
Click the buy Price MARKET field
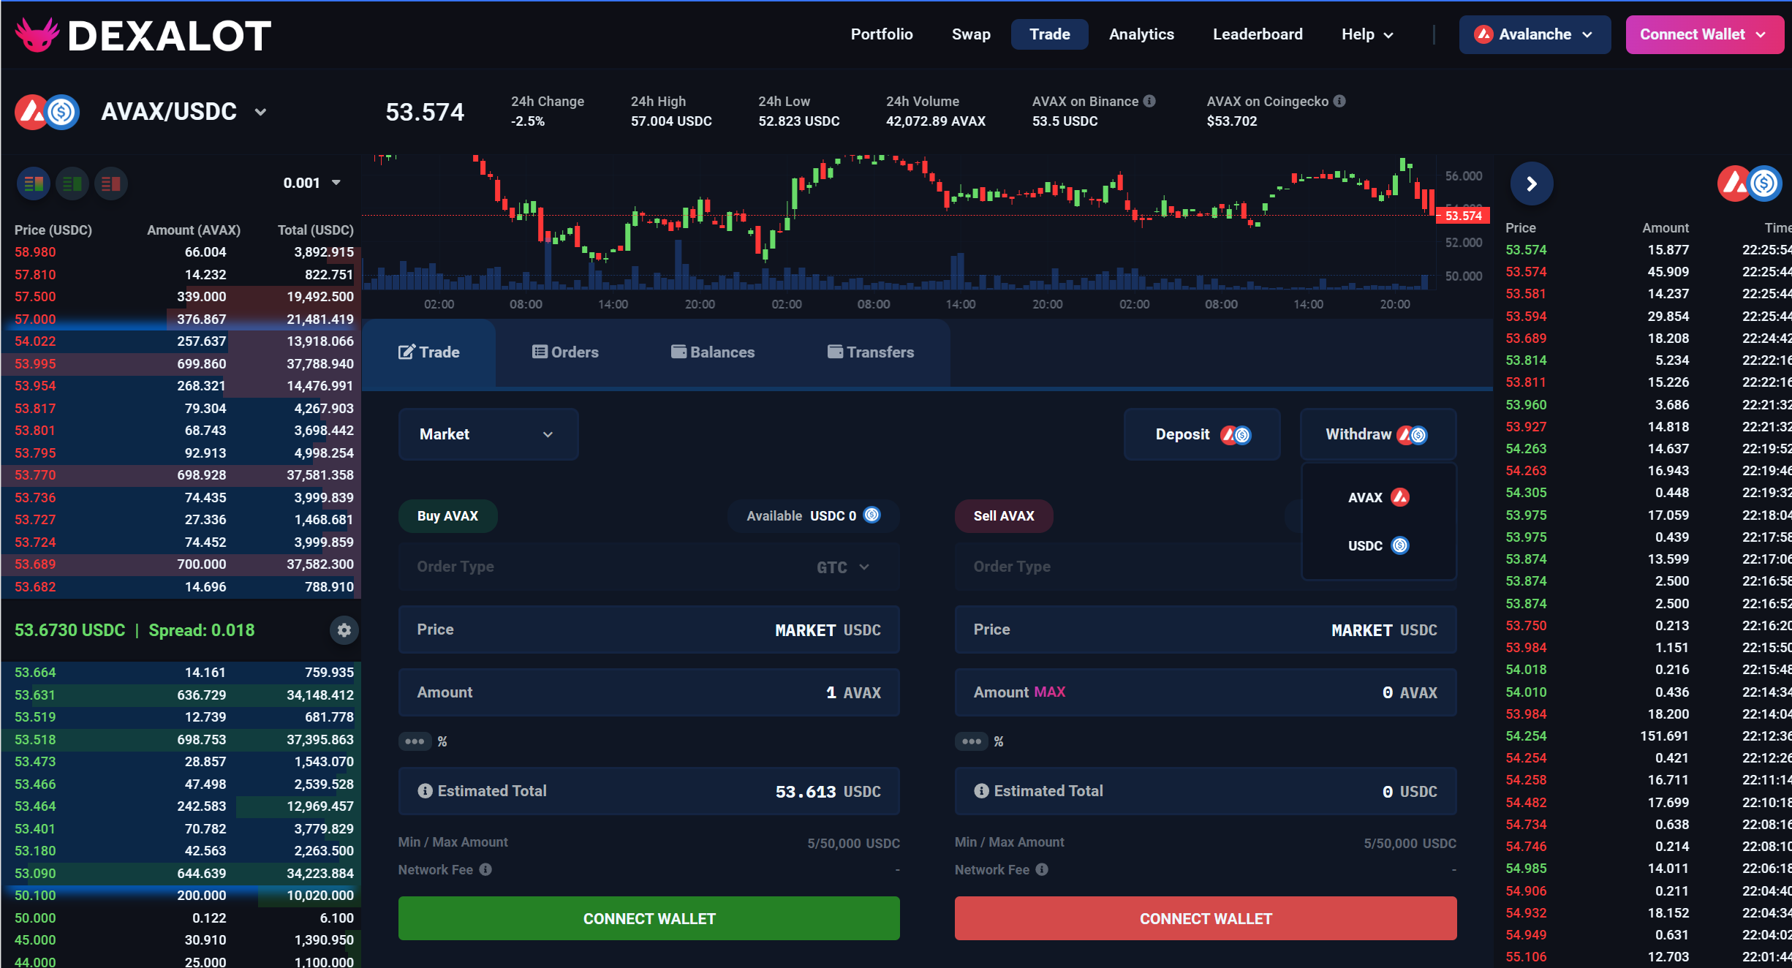[649, 629]
